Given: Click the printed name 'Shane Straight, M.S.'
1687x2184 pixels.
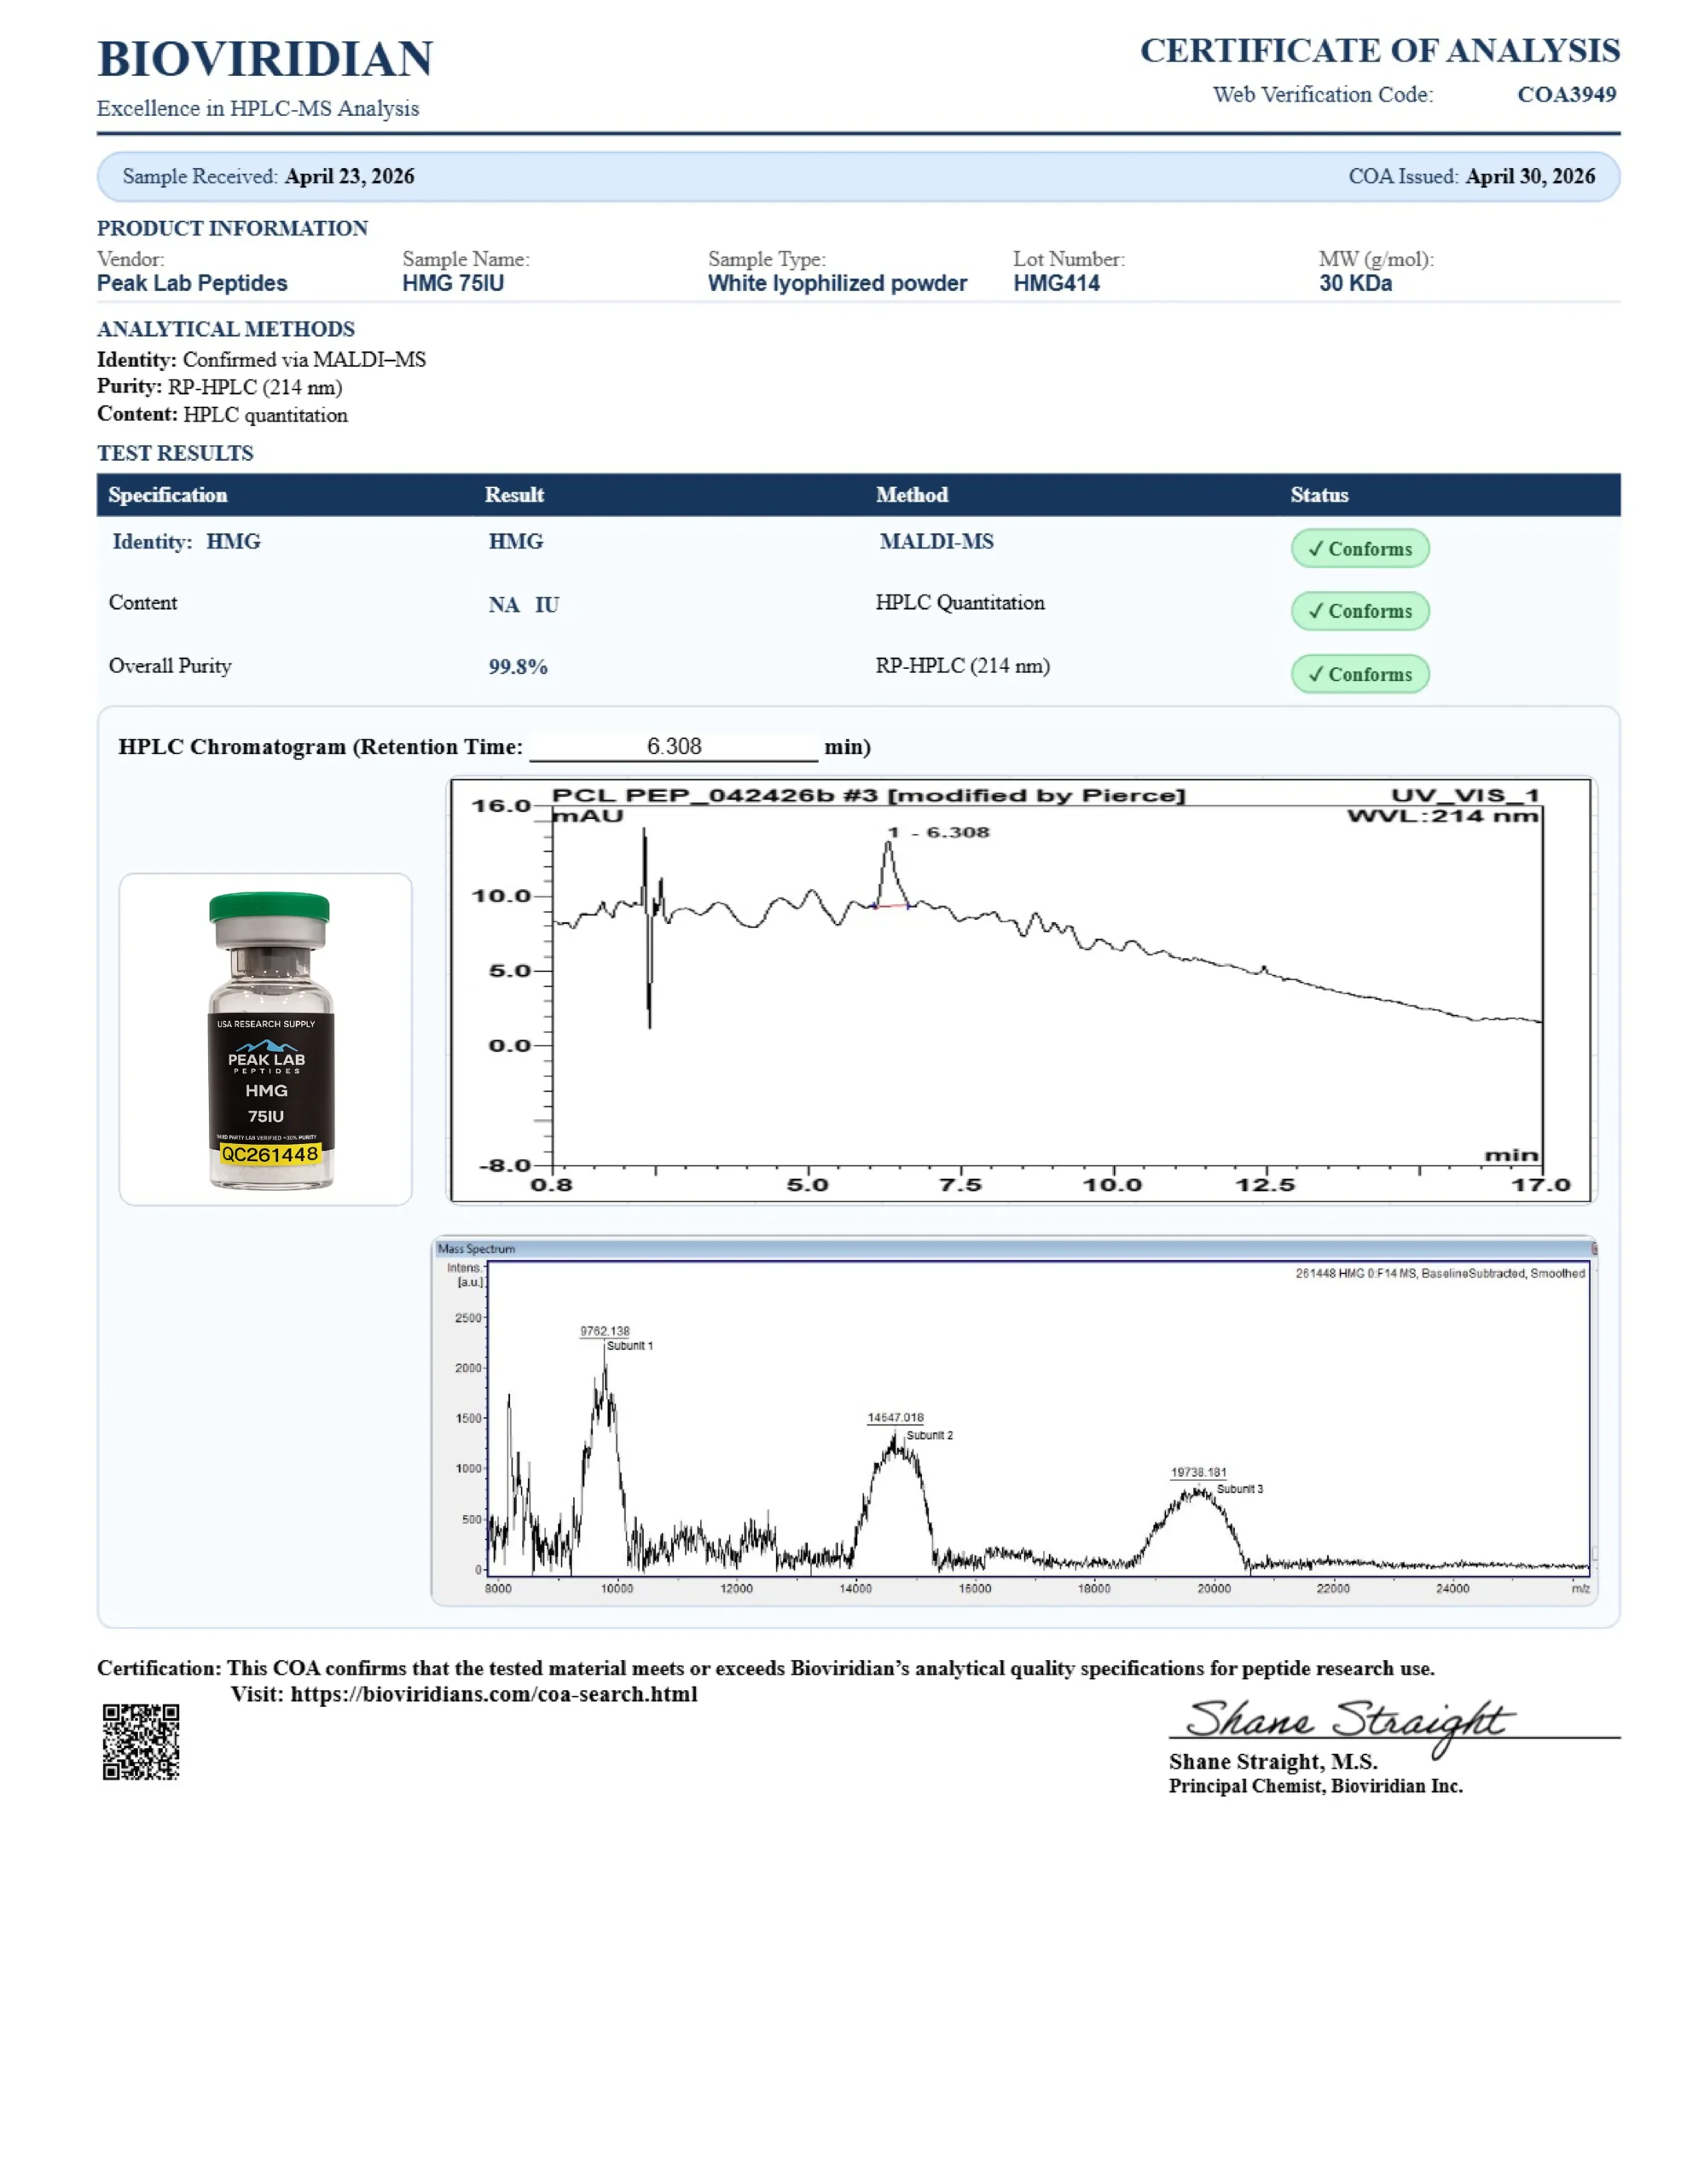Looking at the screenshot, I should pyautogui.click(x=1273, y=1762).
